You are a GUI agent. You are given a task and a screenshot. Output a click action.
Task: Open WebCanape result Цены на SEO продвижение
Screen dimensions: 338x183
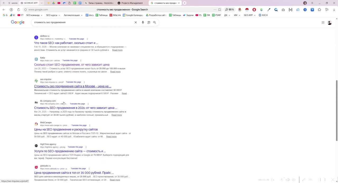pos(66,129)
